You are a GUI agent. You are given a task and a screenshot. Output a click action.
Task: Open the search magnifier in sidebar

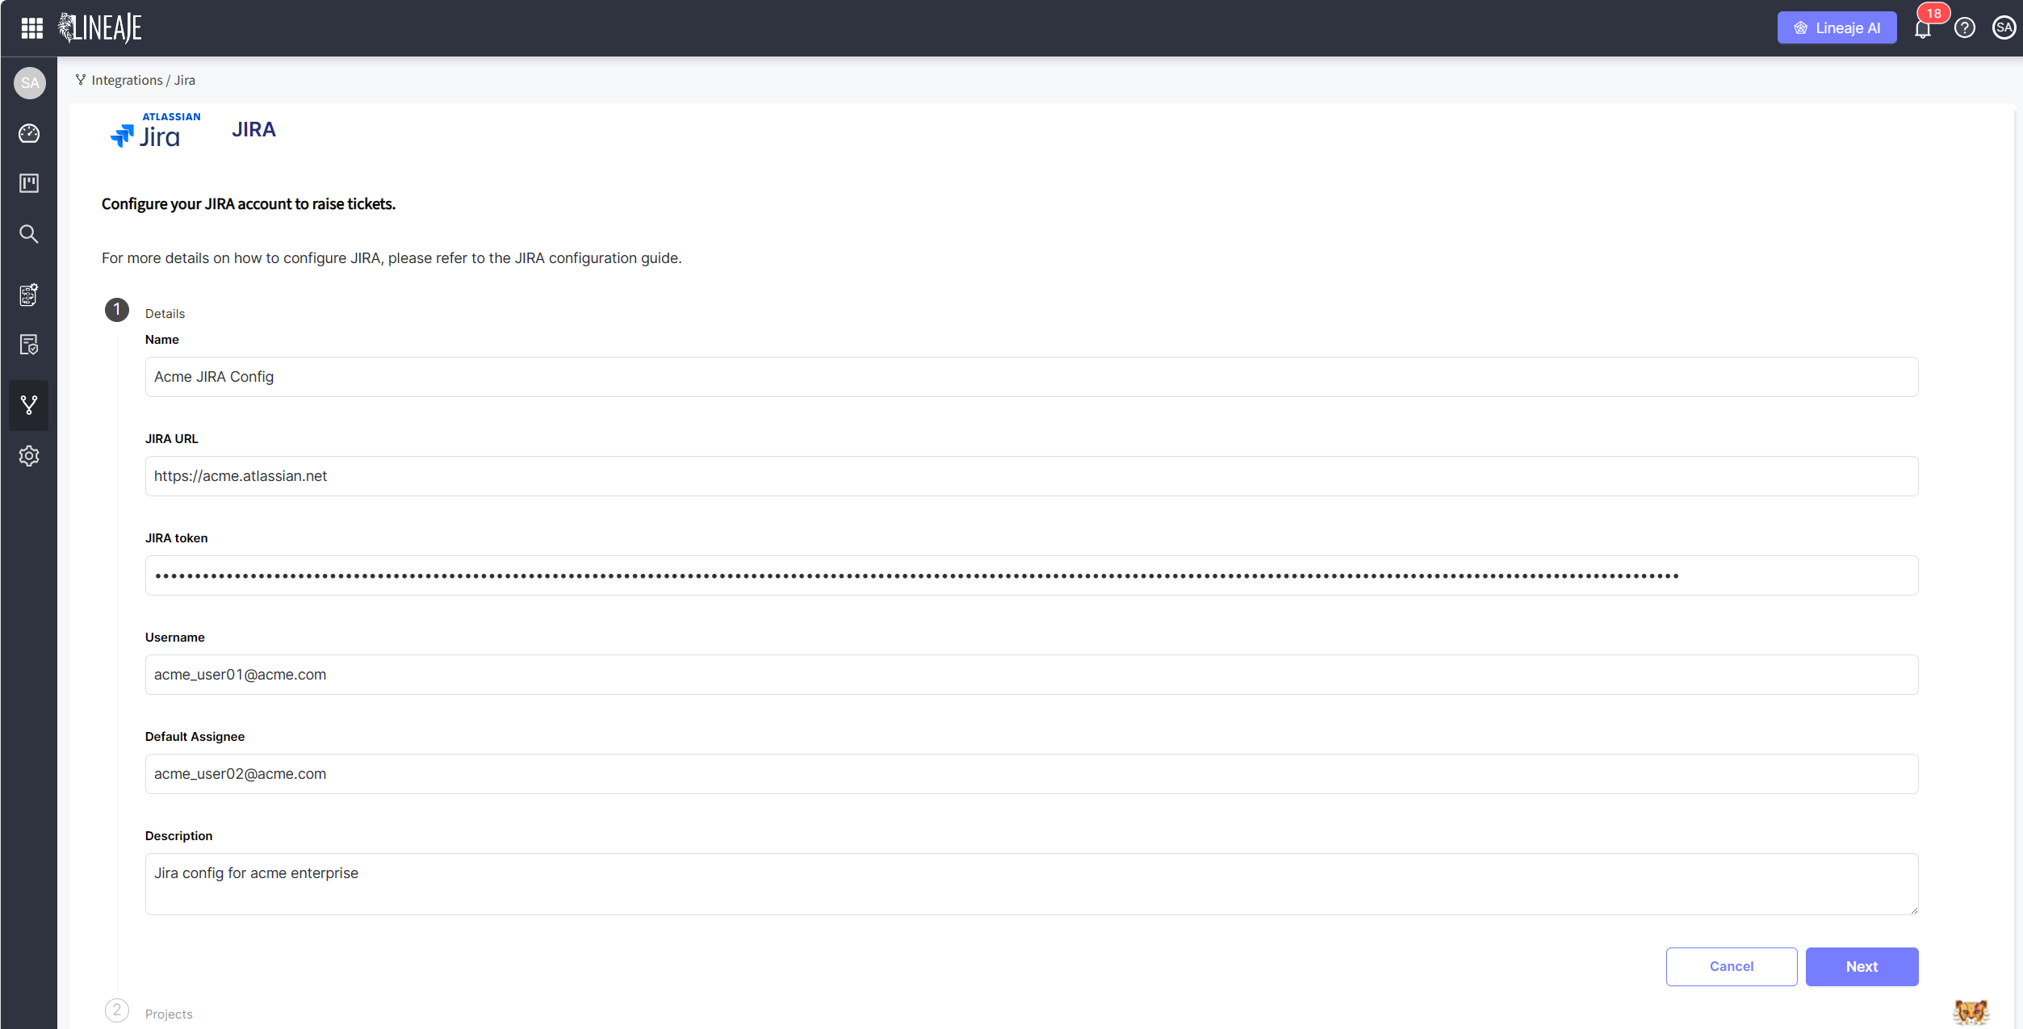29,234
